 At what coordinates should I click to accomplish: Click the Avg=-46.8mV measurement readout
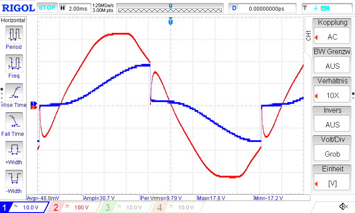[55, 198]
